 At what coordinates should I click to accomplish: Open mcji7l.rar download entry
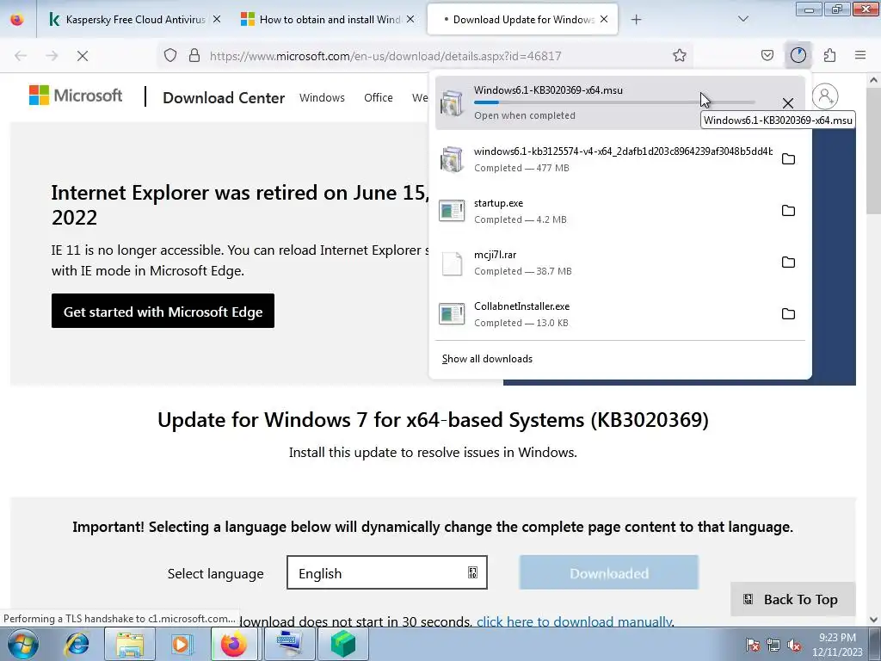[605, 263]
